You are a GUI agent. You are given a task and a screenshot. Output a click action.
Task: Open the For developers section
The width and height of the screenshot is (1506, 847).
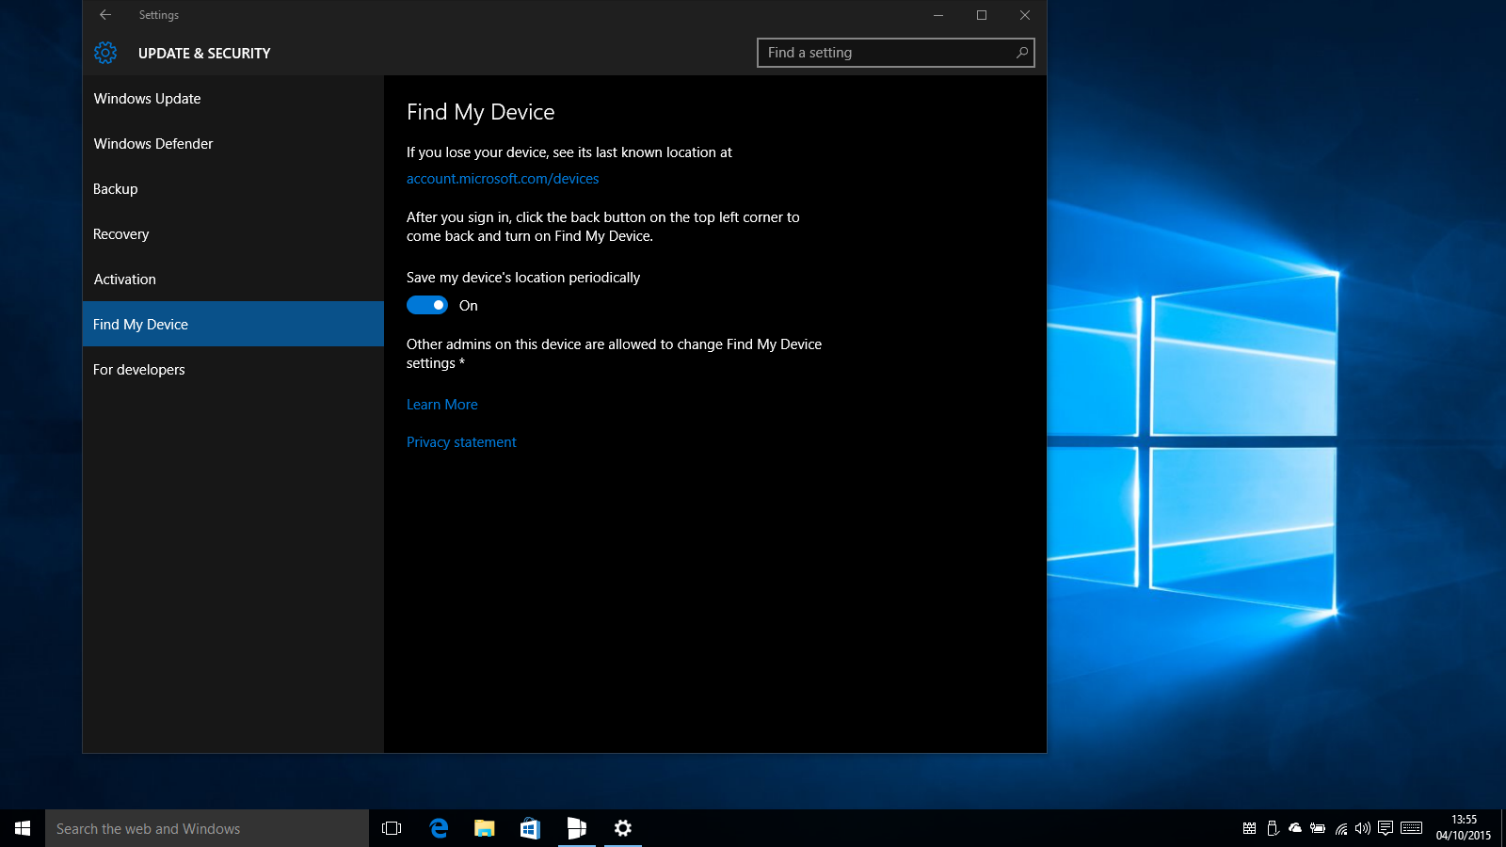pyautogui.click(x=233, y=369)
